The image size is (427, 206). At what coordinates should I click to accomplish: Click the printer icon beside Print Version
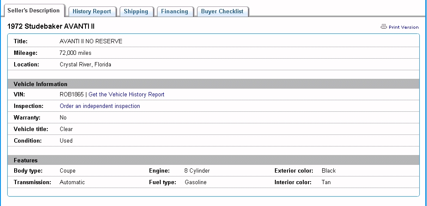[x=384, y=27]
